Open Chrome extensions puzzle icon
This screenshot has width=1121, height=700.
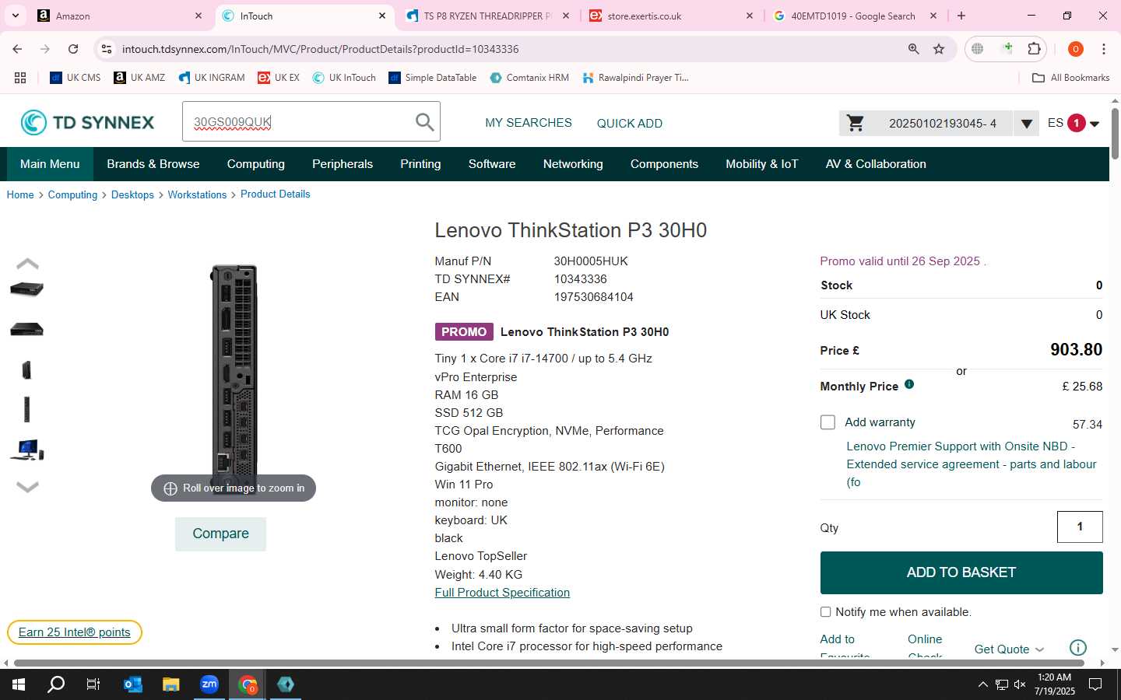point(1034,49)
